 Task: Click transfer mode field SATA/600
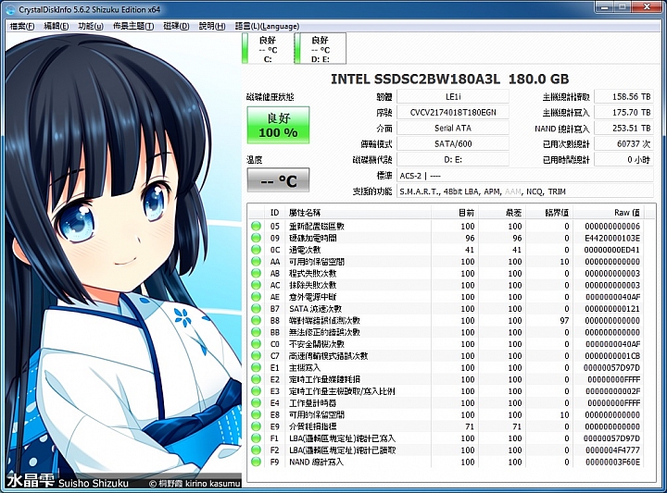pos(453,143)
